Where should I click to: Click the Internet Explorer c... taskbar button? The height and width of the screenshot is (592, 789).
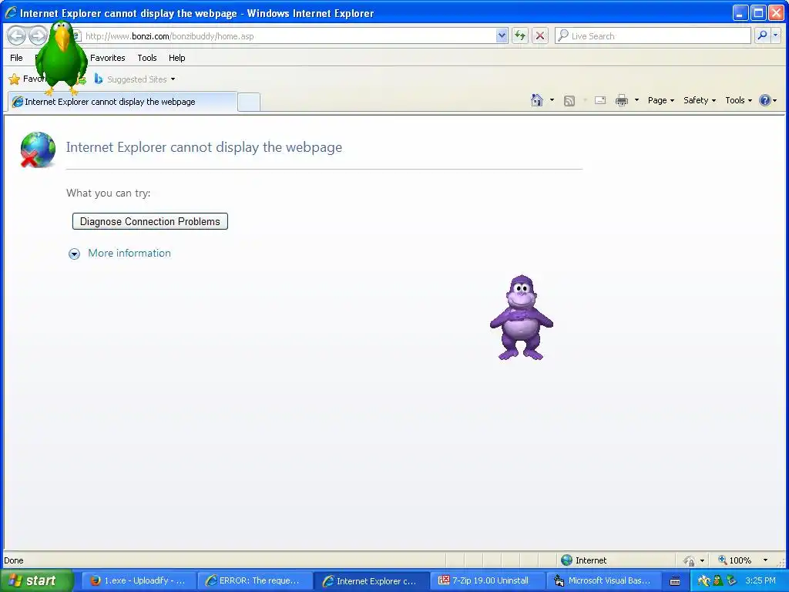(x=371, y=580)
